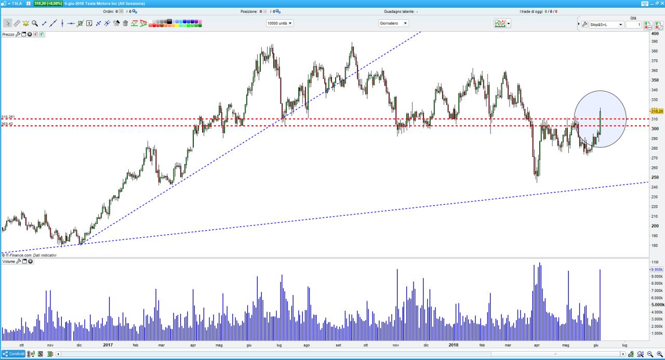665x360 pixels.
Task: Select the magnifier zoom tool
Action: coord(35,23)
